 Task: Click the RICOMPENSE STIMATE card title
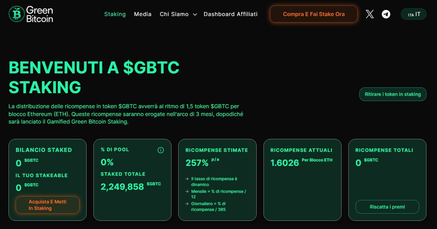[216, 150]
